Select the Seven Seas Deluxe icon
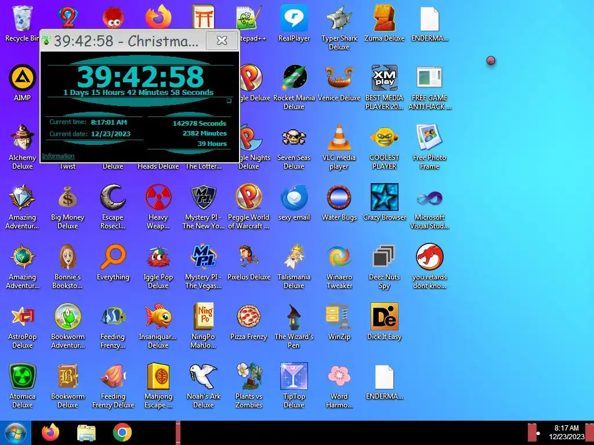The image size is (594, 445). [294, 138]
